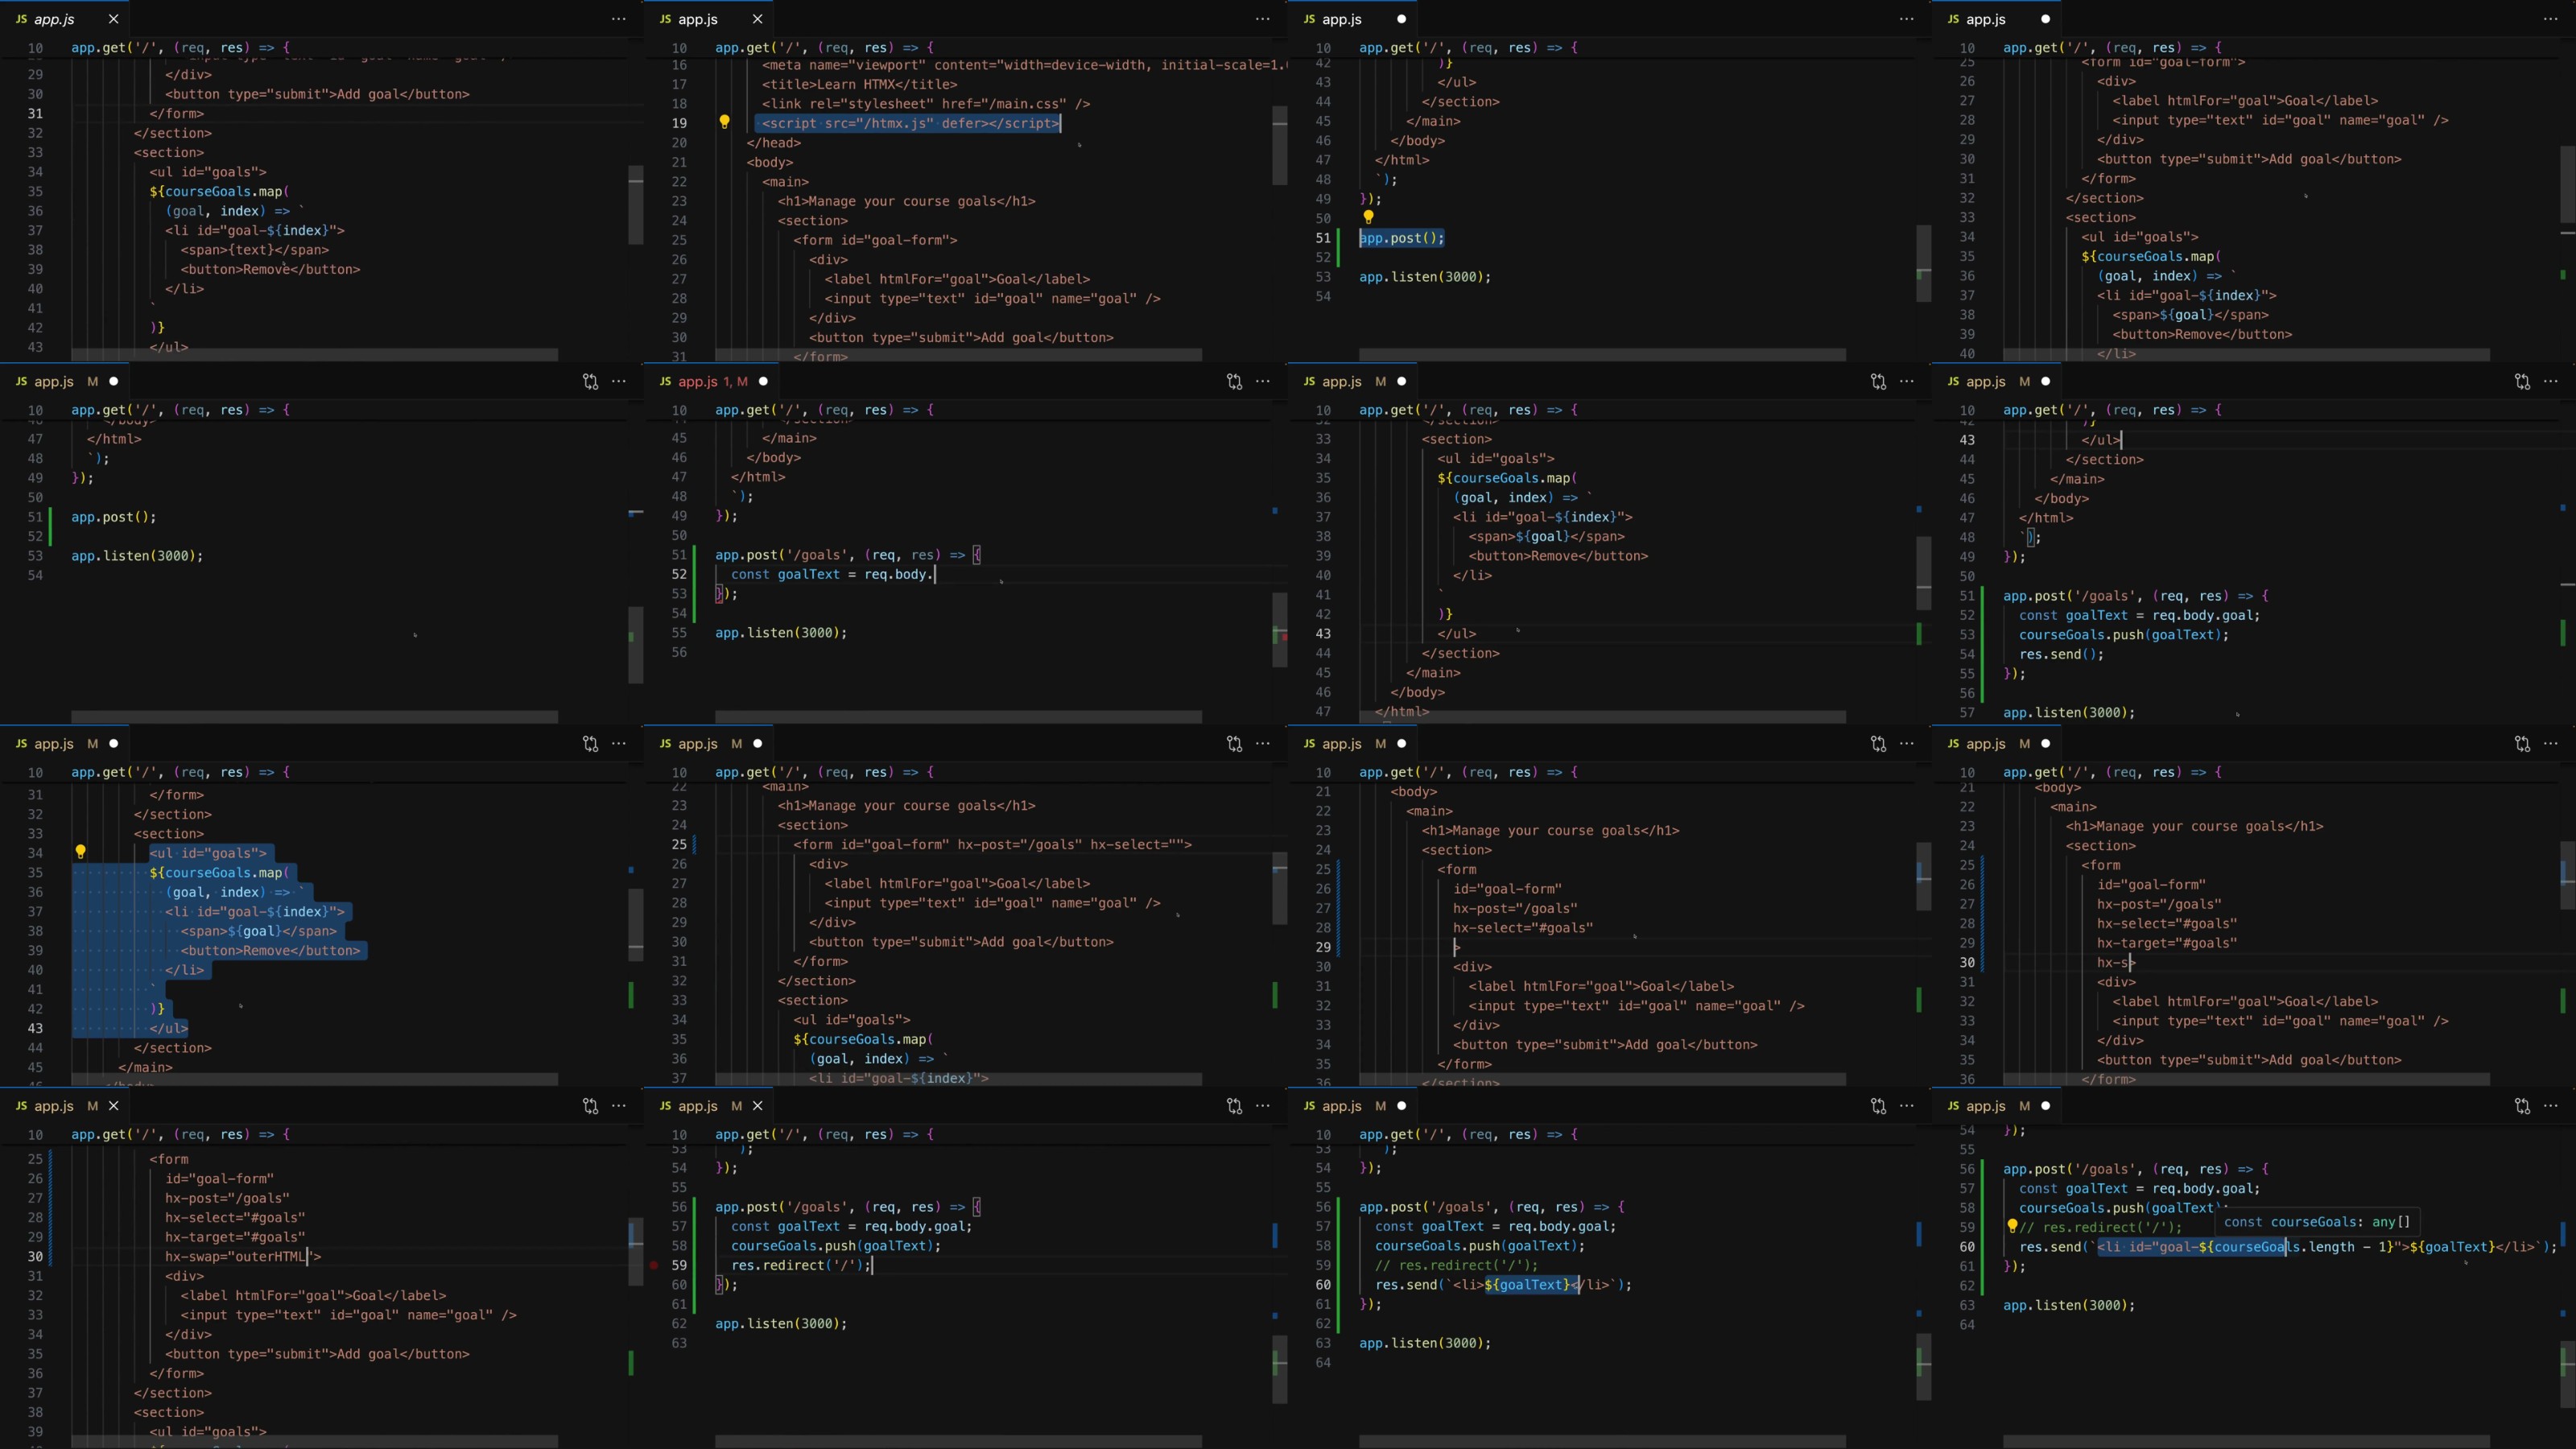
Task: Click the '<title>Learn HTMX</title>' line
Action: coord(859,84)
